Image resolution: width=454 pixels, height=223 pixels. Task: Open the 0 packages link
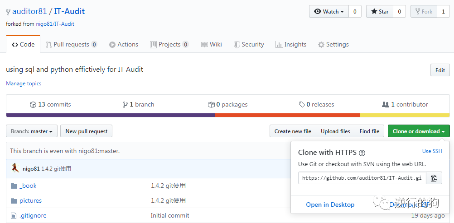pyautogui.click(x=228, y=104)
